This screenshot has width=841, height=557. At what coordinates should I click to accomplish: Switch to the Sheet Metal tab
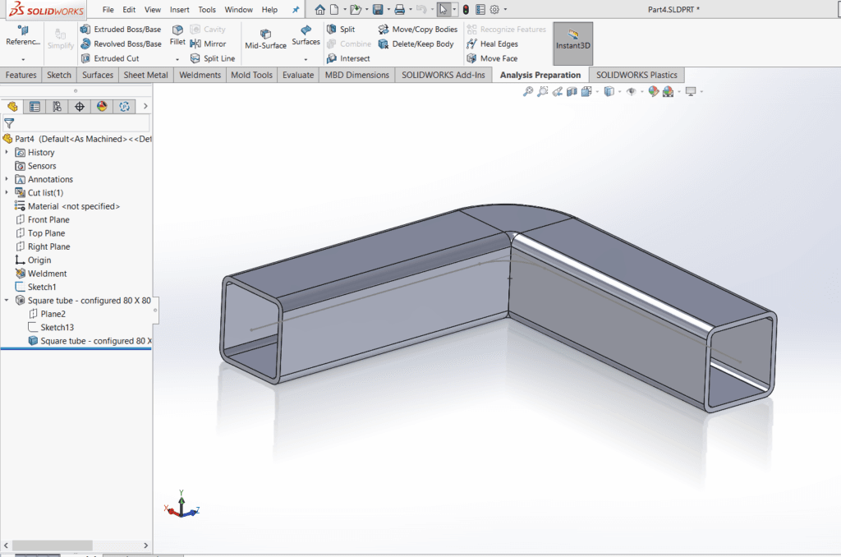pyautogui.click(x=145, y=75)
